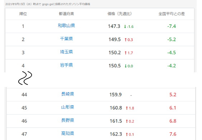
Task: Open the 高知県 prefecture link
Action: pyautogui.click(x=68, y=133)
